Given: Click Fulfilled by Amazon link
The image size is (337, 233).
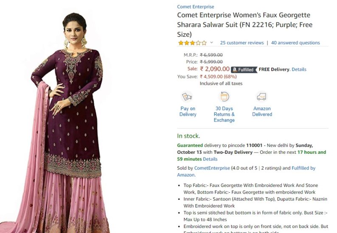Looking at the screenshot, I should coord(246,172).
